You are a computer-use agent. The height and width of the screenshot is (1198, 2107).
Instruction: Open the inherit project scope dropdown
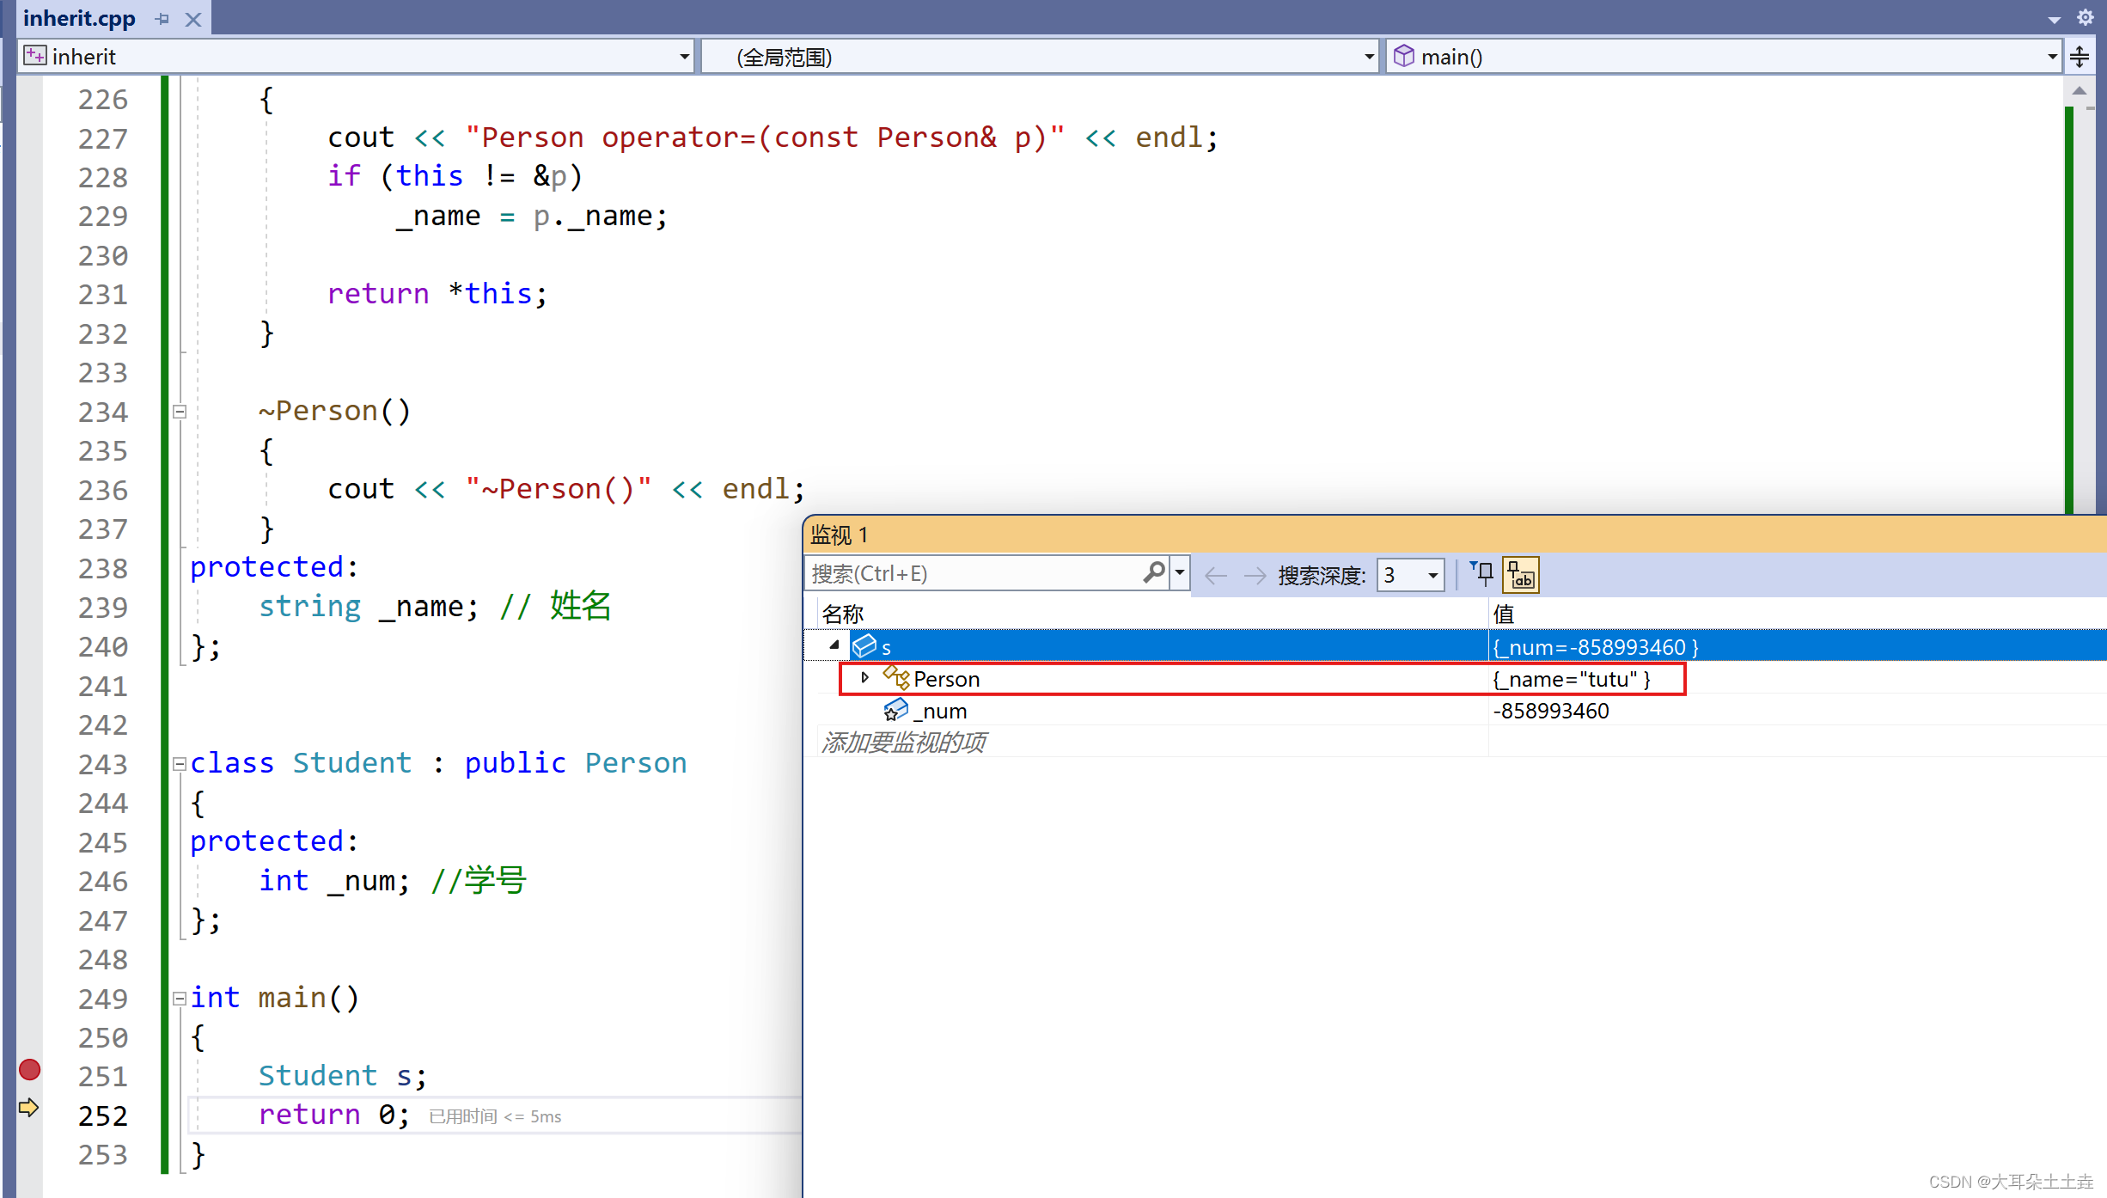(x=684, y=57)
